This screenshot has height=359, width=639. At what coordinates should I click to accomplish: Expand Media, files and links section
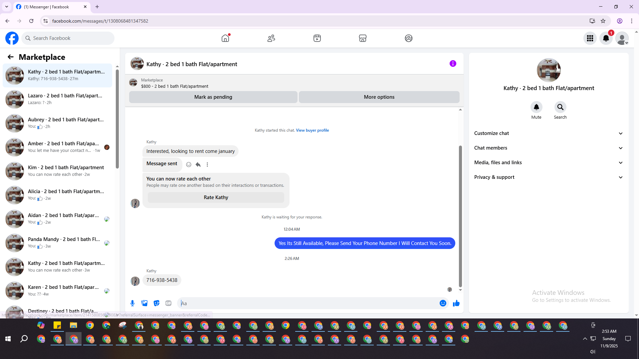(x=548, y=163)
